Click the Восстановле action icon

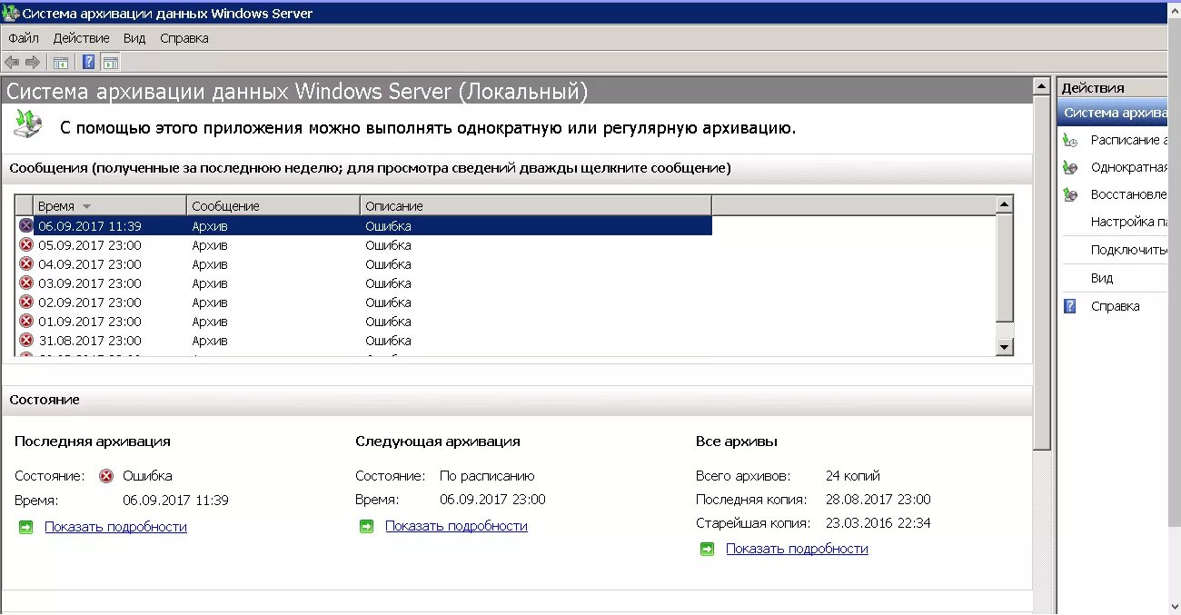coord(1071,194)
